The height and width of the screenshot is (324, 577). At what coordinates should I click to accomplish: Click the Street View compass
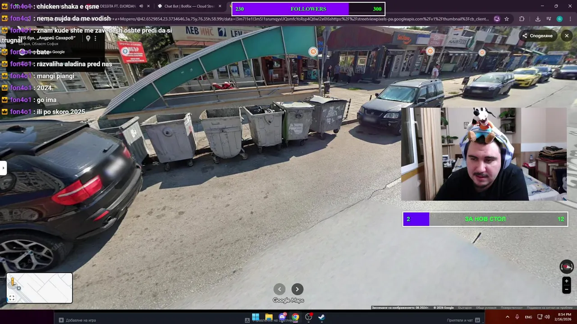tap(567, 267)
